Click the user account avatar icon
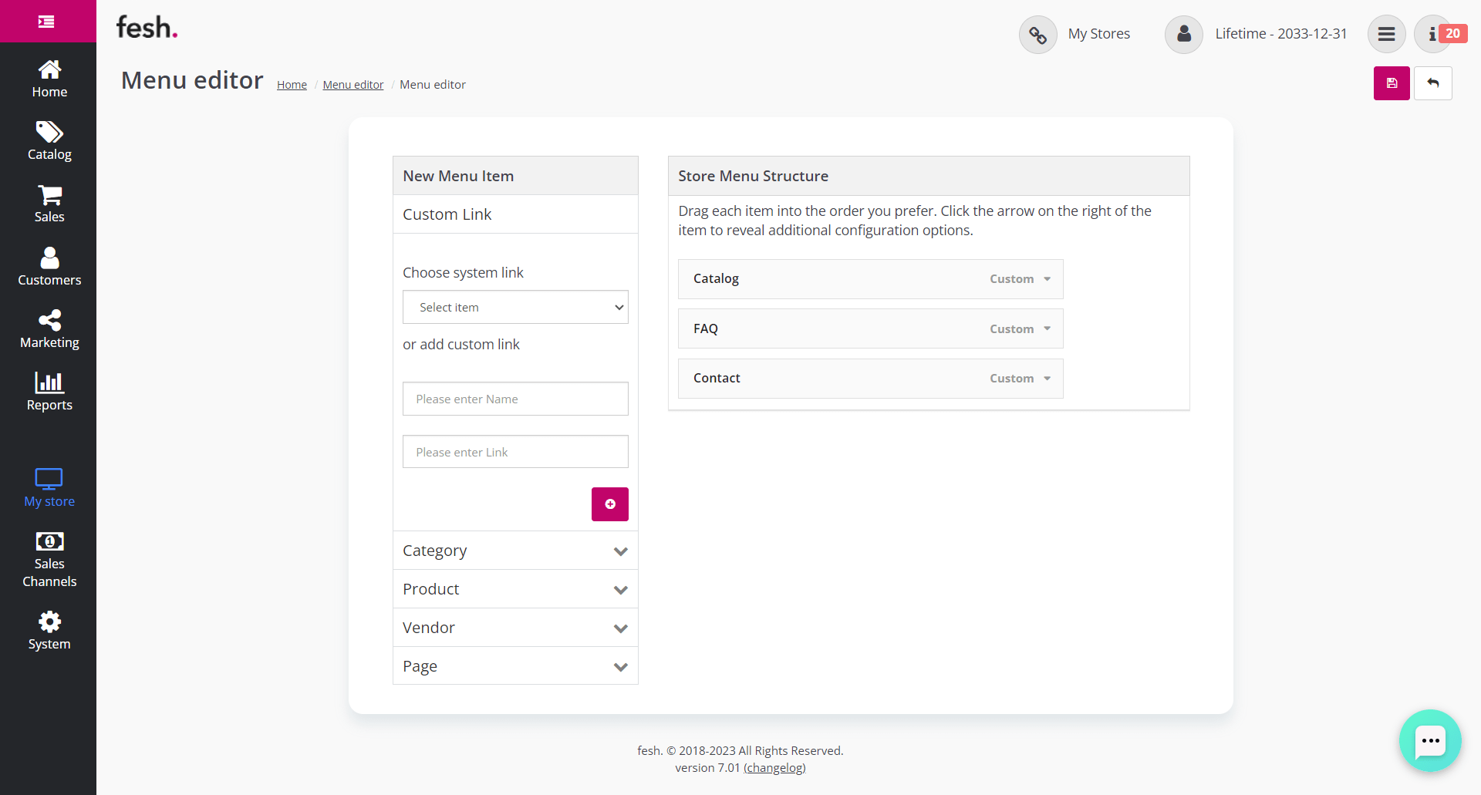 click(x=1183, y=35)
